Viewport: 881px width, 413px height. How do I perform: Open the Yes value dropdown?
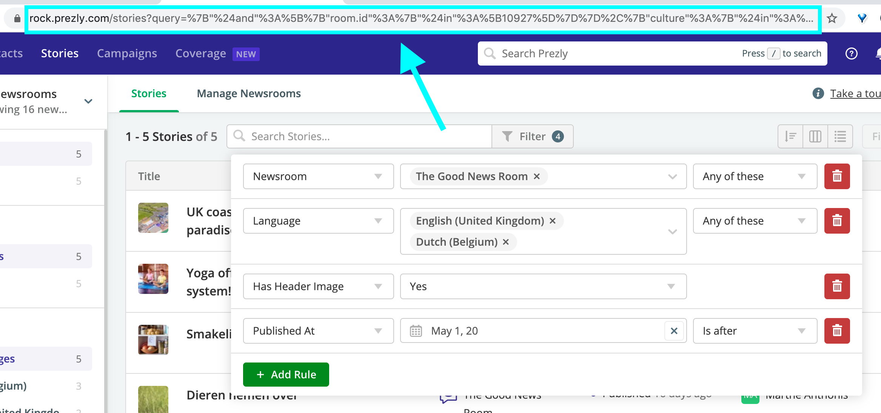pyautogui.click(x=543, y=286)
